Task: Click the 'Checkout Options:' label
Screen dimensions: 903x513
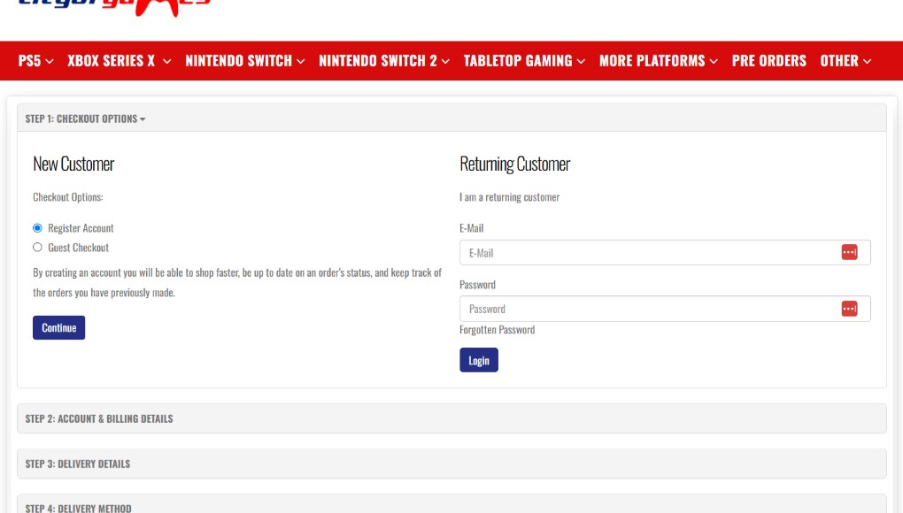Action: (x=68, y=196)
